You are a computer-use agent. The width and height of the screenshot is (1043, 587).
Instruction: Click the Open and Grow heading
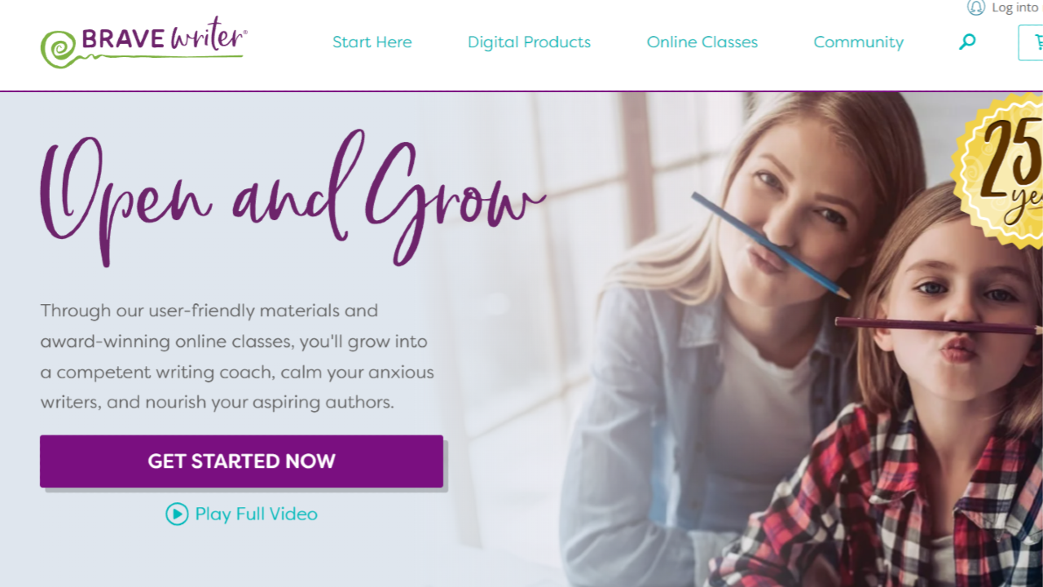click(293, 198)
